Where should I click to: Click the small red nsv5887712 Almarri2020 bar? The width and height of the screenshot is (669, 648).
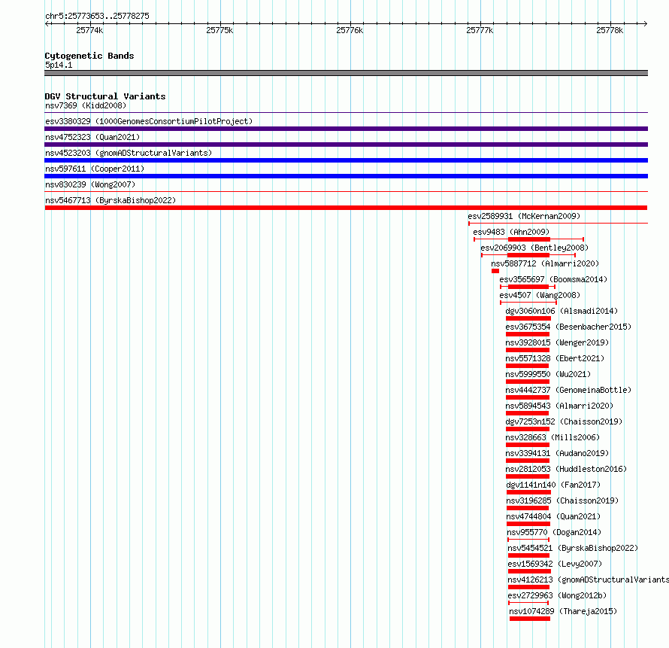495,271
